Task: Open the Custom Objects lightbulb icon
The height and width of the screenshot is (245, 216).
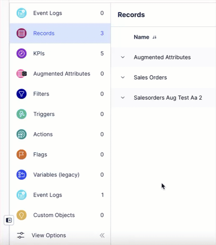Action: (22, 215)
